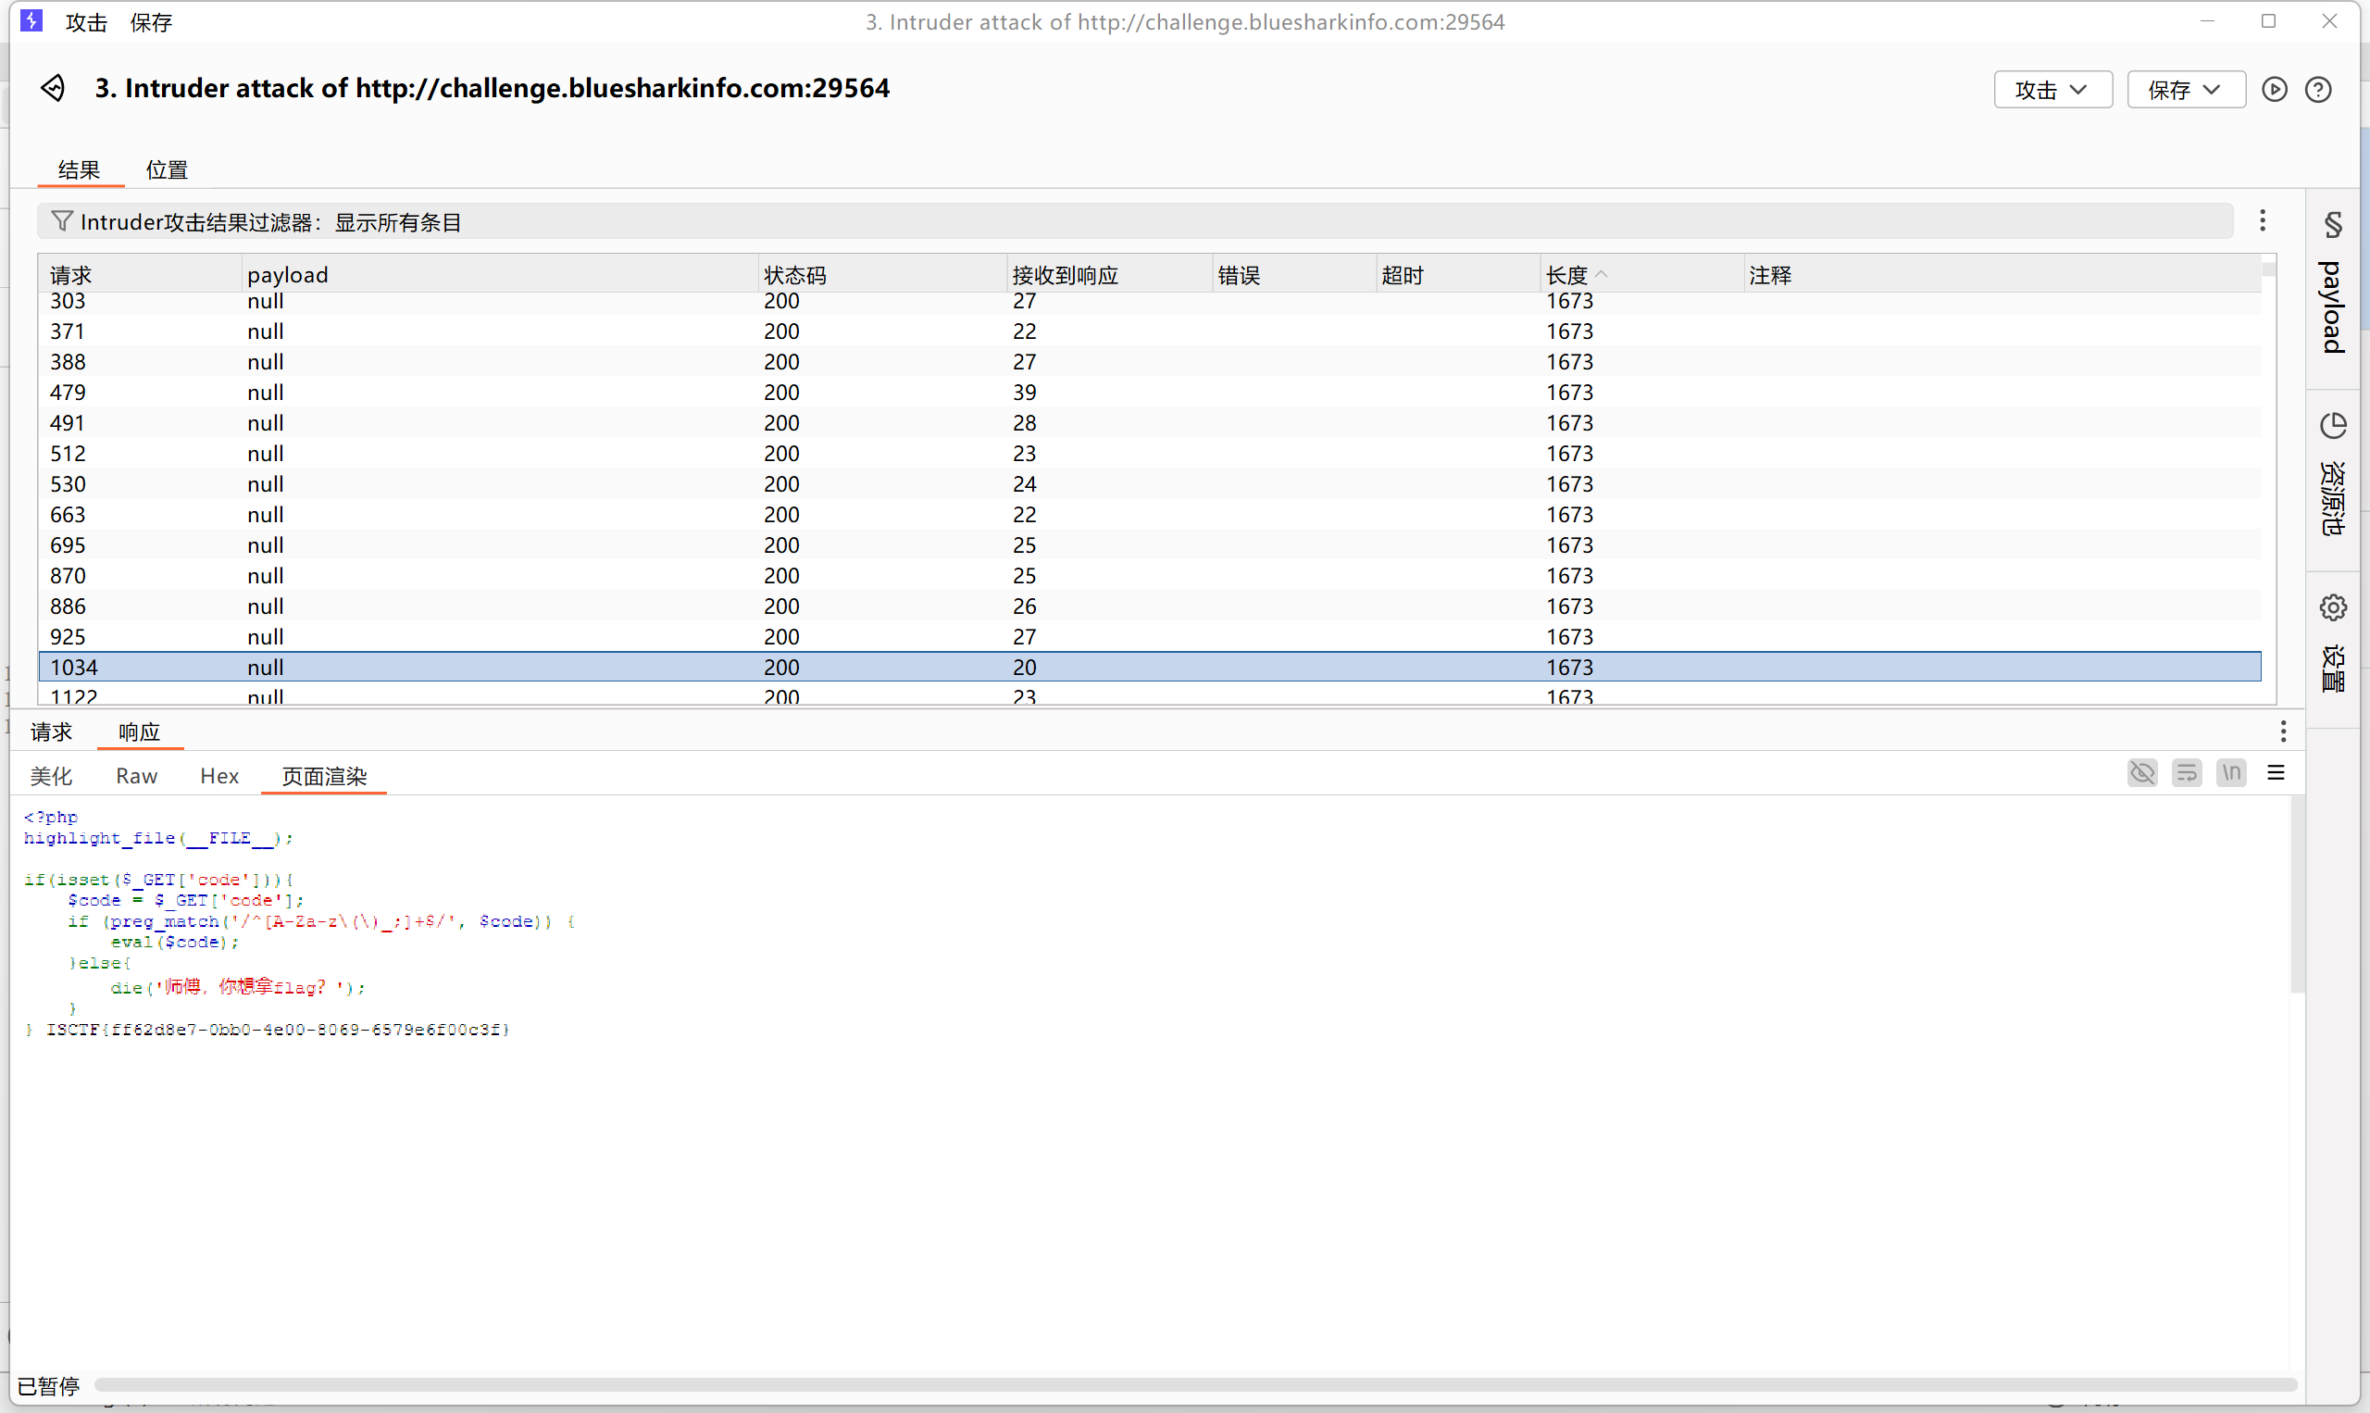Image resolution: width=2370 pixels, height=1413 pixels.
Task: Sort results by 长度 column header
Action: coord(1566,275)
